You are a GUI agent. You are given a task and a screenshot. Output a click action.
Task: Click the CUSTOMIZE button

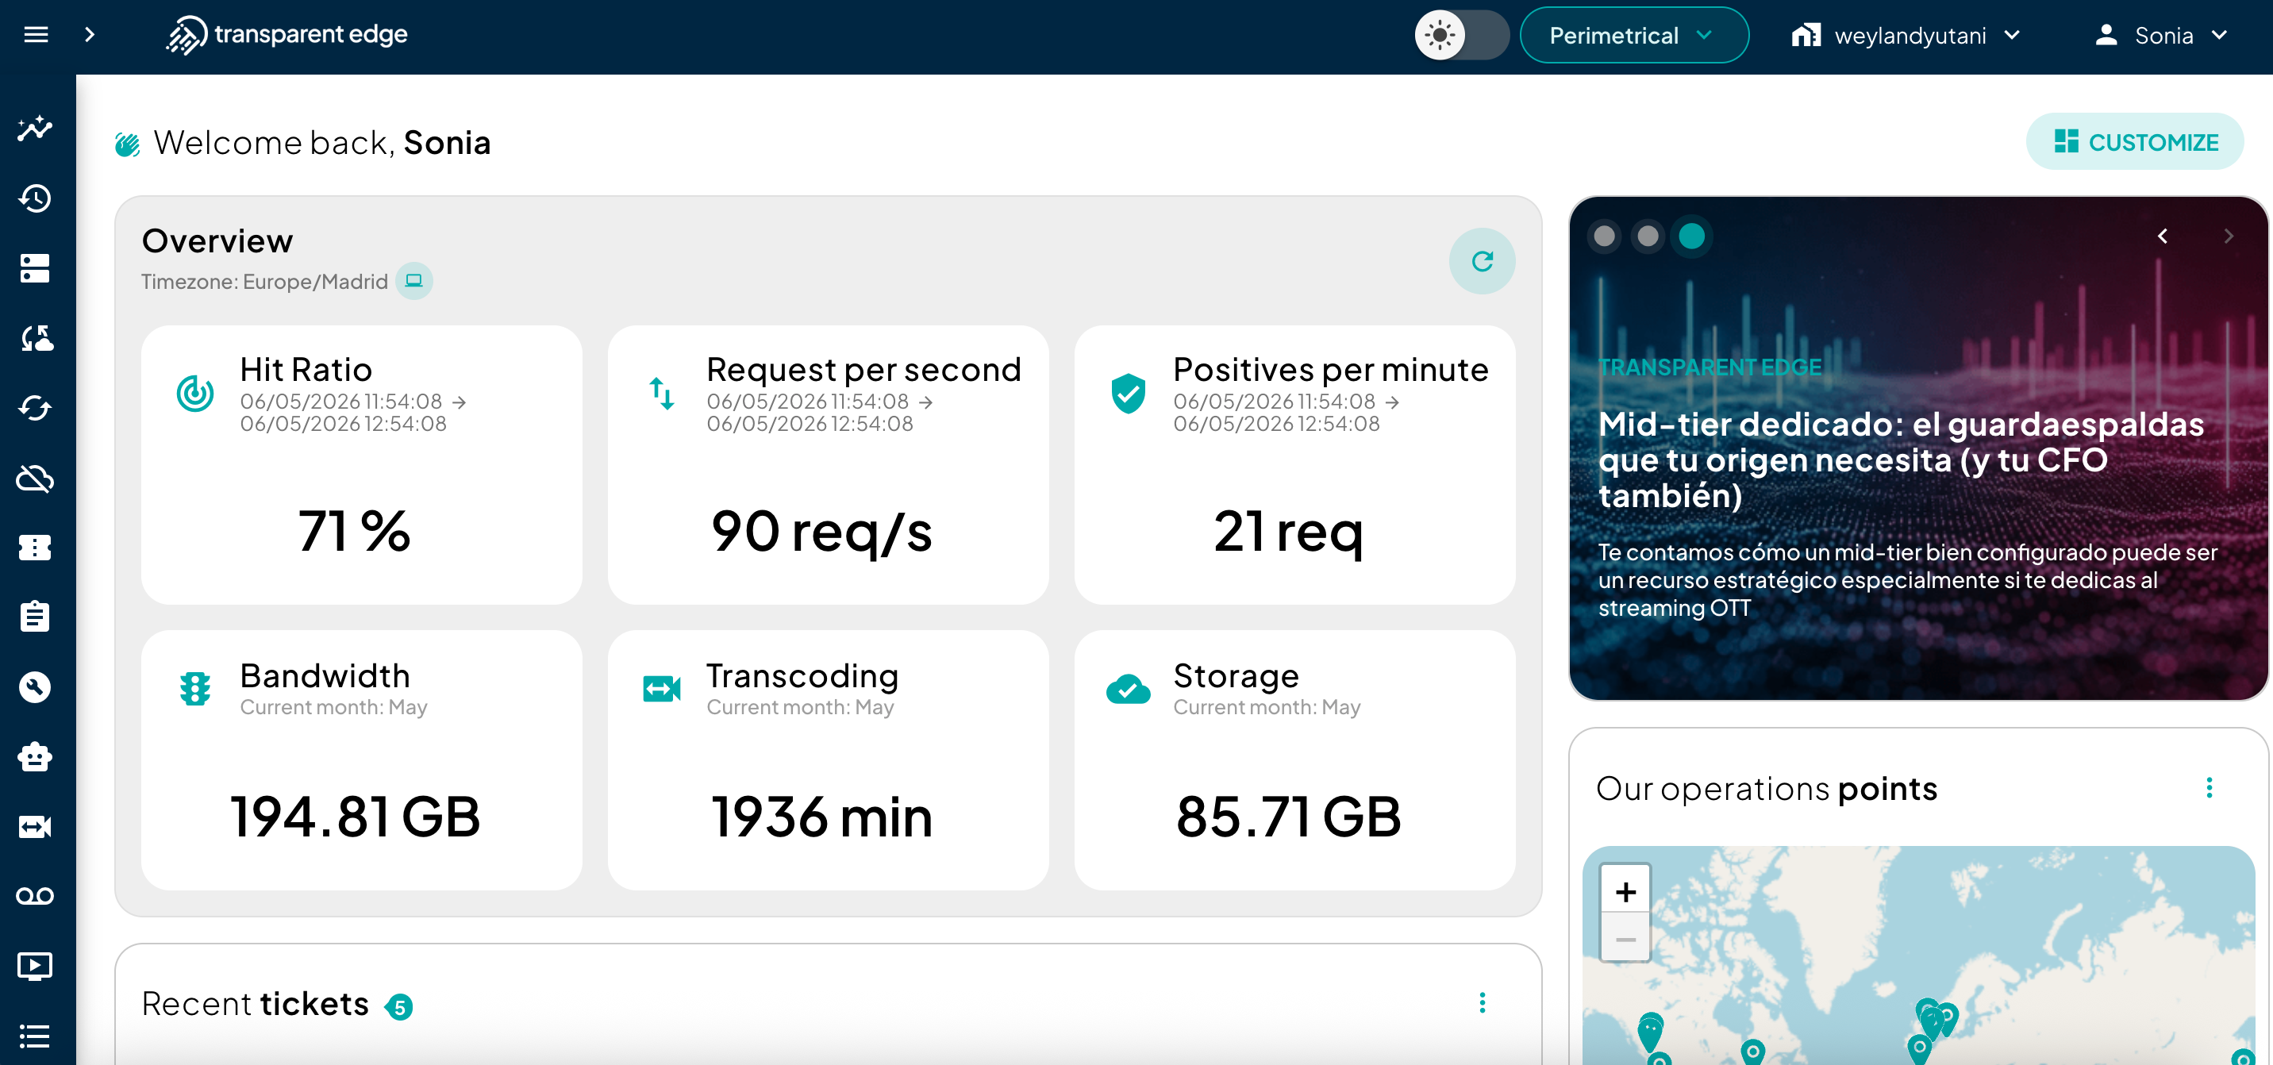point(2134,142)
